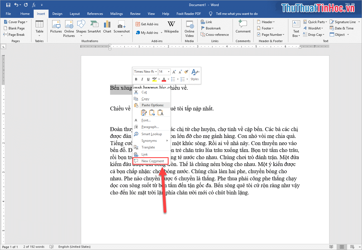
Task: Expand Synonyms submenu
Action: click(151, 141)
